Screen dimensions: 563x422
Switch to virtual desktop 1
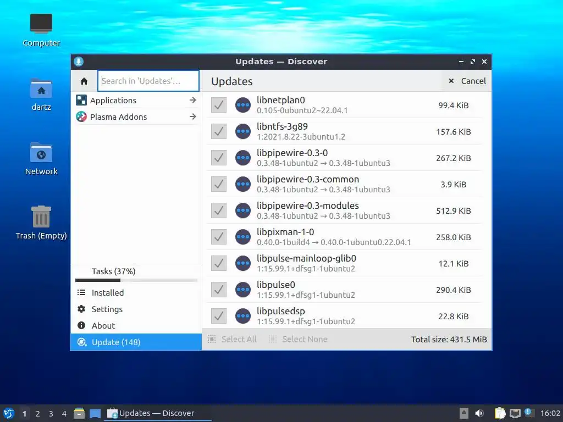tap(24, 414)
